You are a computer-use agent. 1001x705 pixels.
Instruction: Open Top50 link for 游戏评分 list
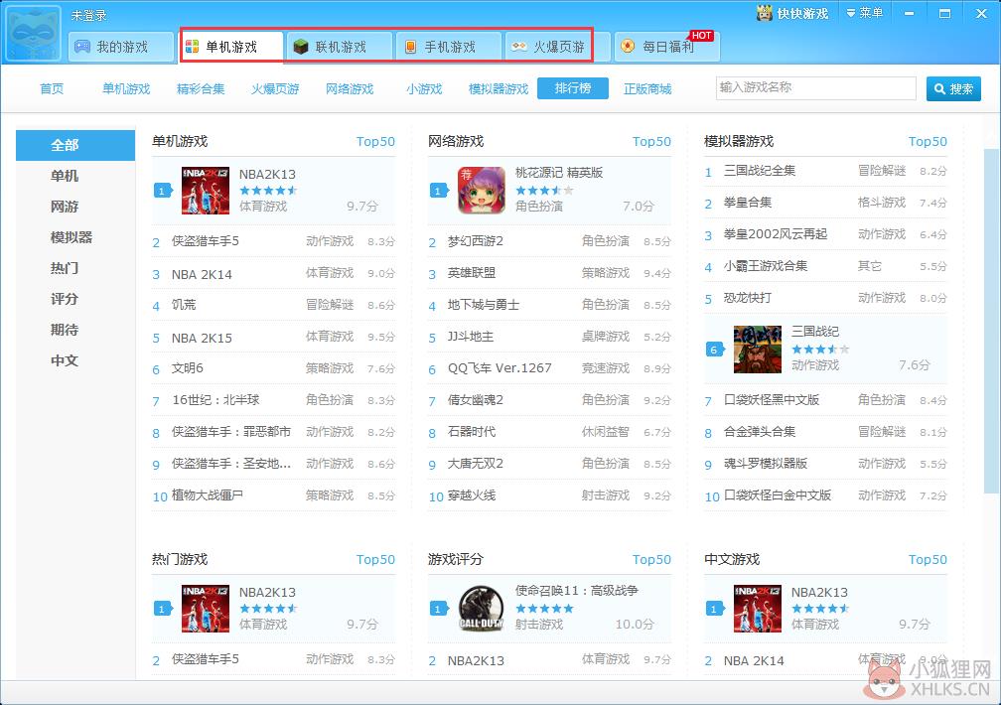(x=651, y=559)
